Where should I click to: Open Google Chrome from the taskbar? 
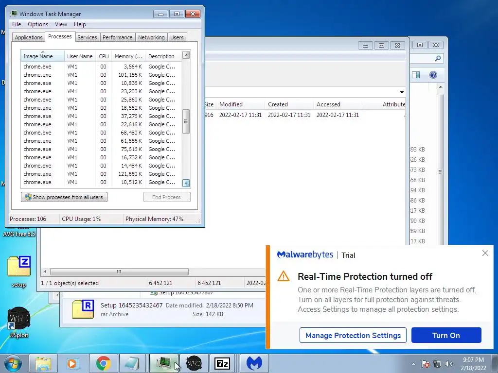click(x=103, y=363)
